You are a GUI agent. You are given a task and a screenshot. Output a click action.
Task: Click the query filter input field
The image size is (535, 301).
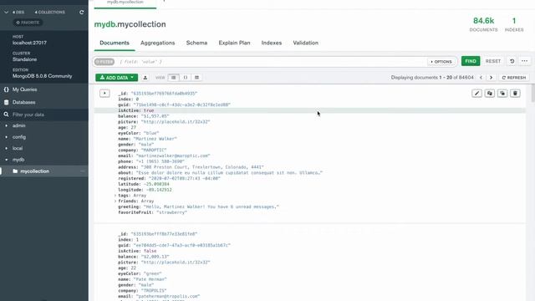tap(269, 62)
